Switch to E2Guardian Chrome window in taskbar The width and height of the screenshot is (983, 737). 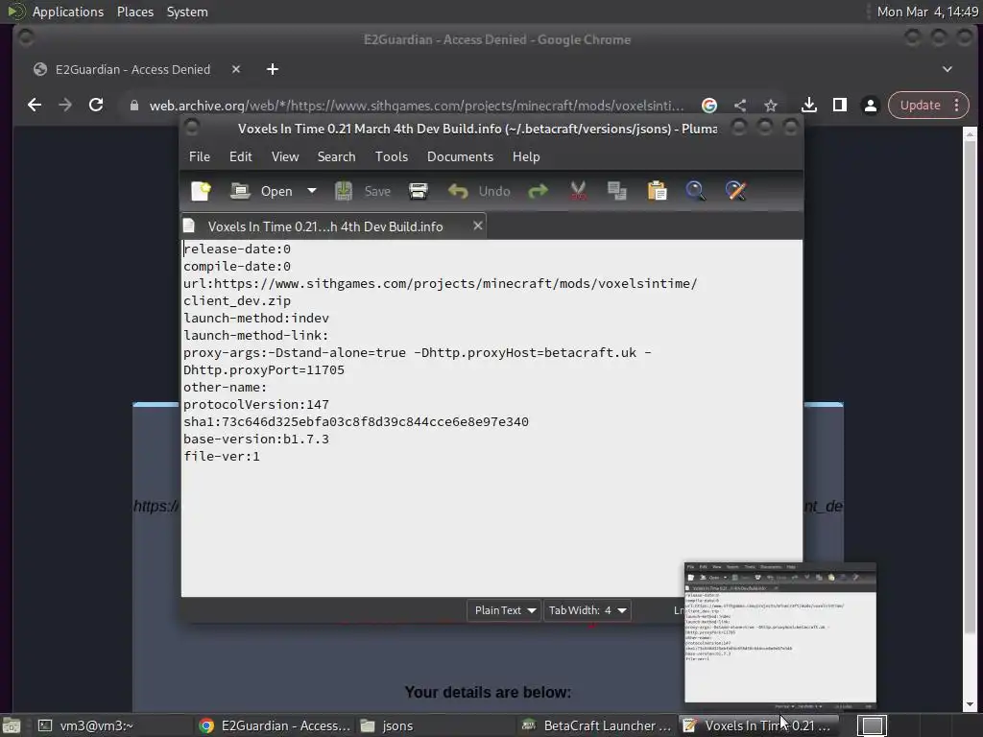click(x=274, y=725)
